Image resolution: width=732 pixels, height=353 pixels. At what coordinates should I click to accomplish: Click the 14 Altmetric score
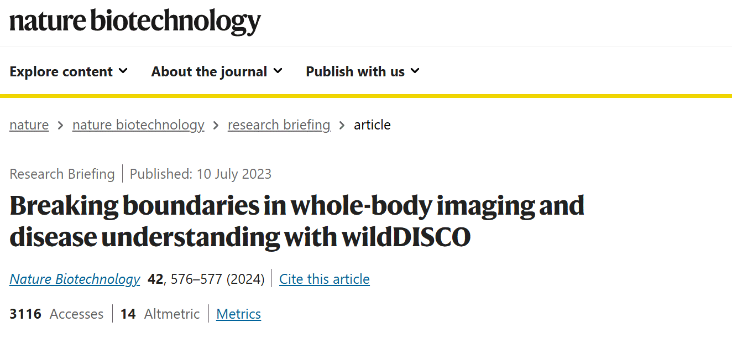click(x=160, y=314)
